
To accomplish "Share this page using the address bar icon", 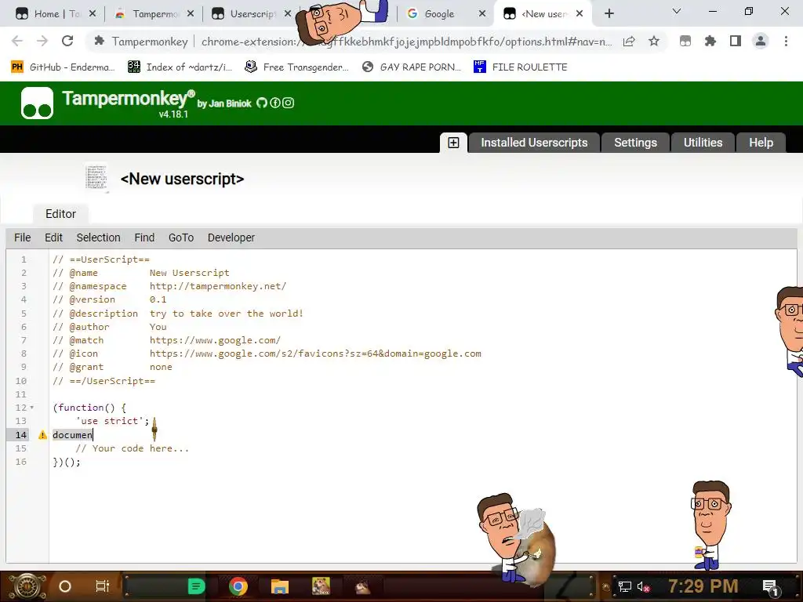I will 629,42.
